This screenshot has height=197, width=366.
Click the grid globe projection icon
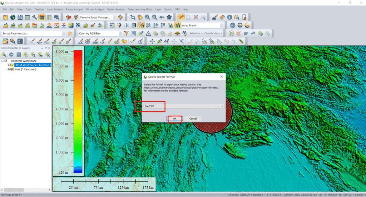coord(232,25)
